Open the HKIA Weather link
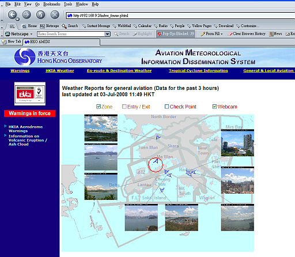This screenshot has width=295, height=257. tap(60, 71)
